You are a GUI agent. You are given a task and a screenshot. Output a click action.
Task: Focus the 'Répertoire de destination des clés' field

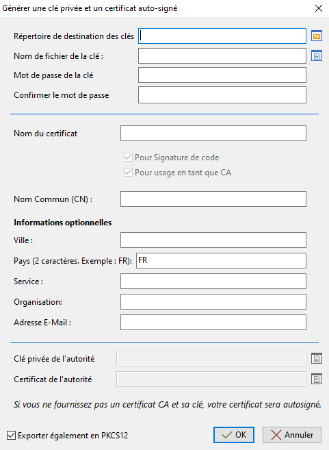tap(222, 36)
